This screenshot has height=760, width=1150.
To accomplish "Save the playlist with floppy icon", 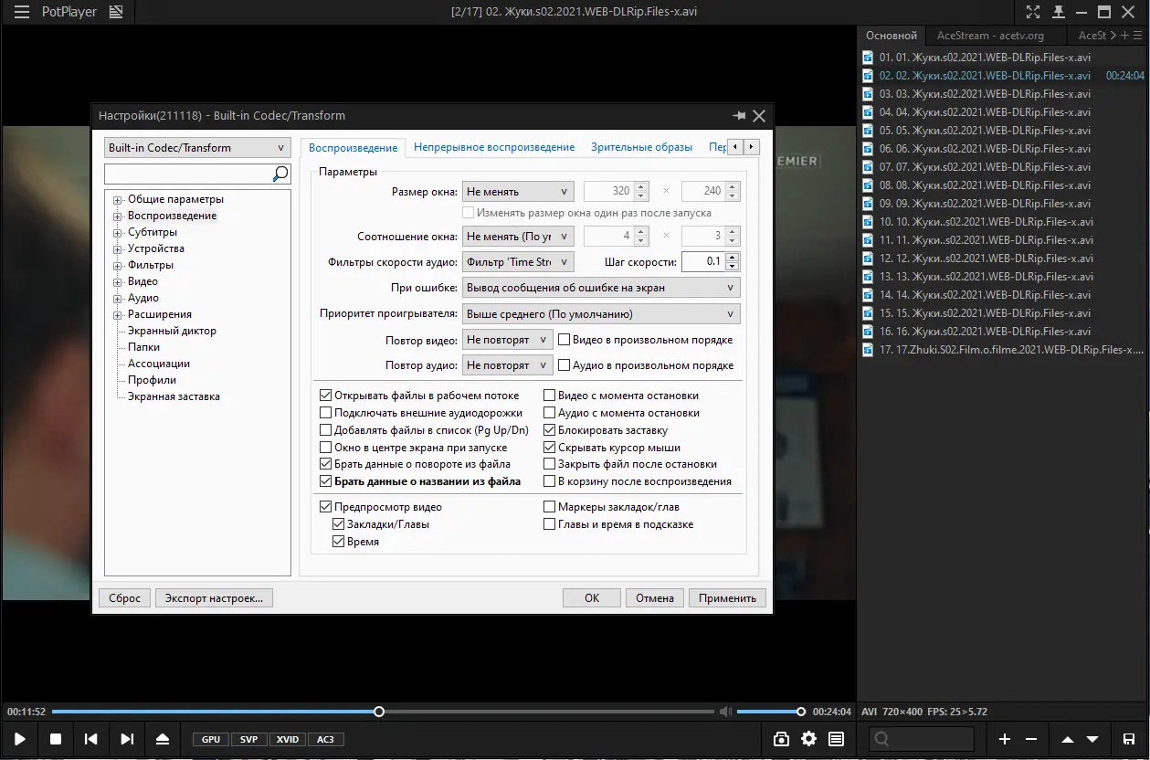I will point(1130,739).
